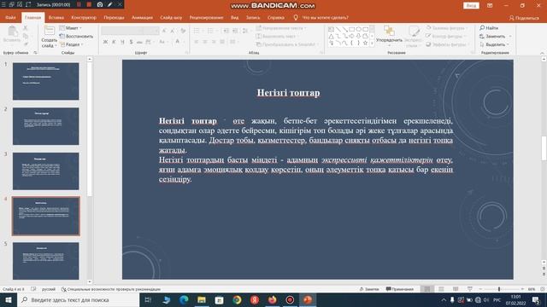Open the Макет layout dropdown
Screen dimensions: 547x307
[71, 28]
